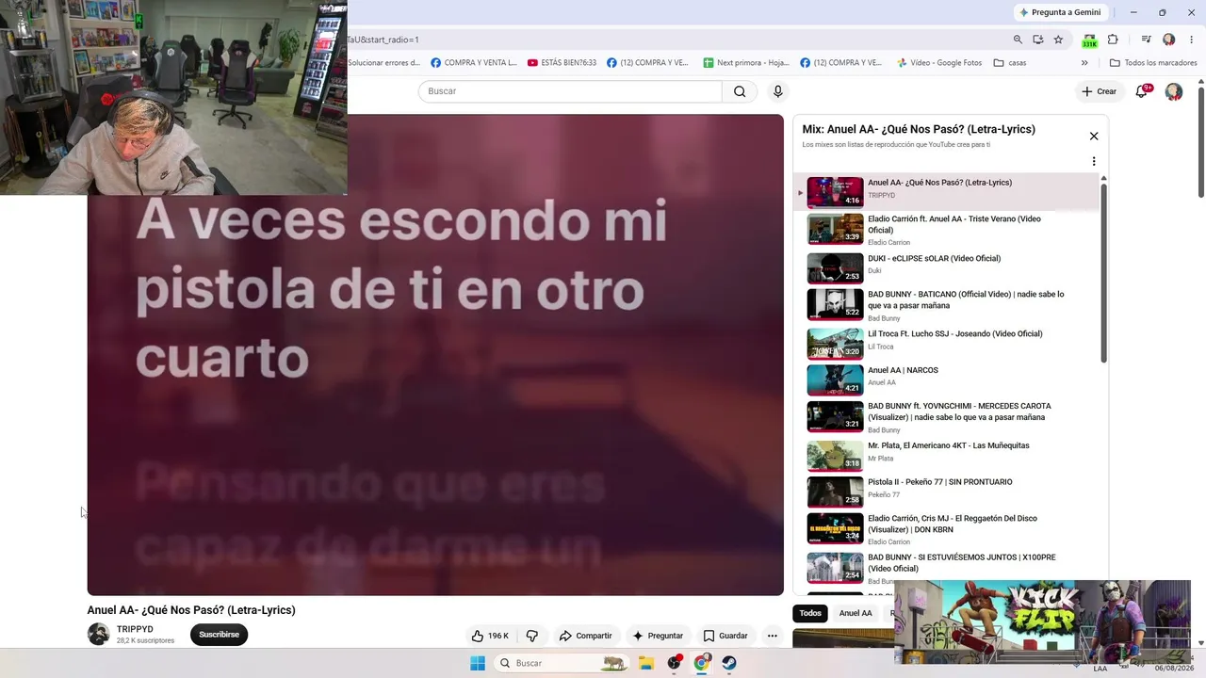Click the Preguntar button
The image size is (1206, 678).
click(658, 636)
